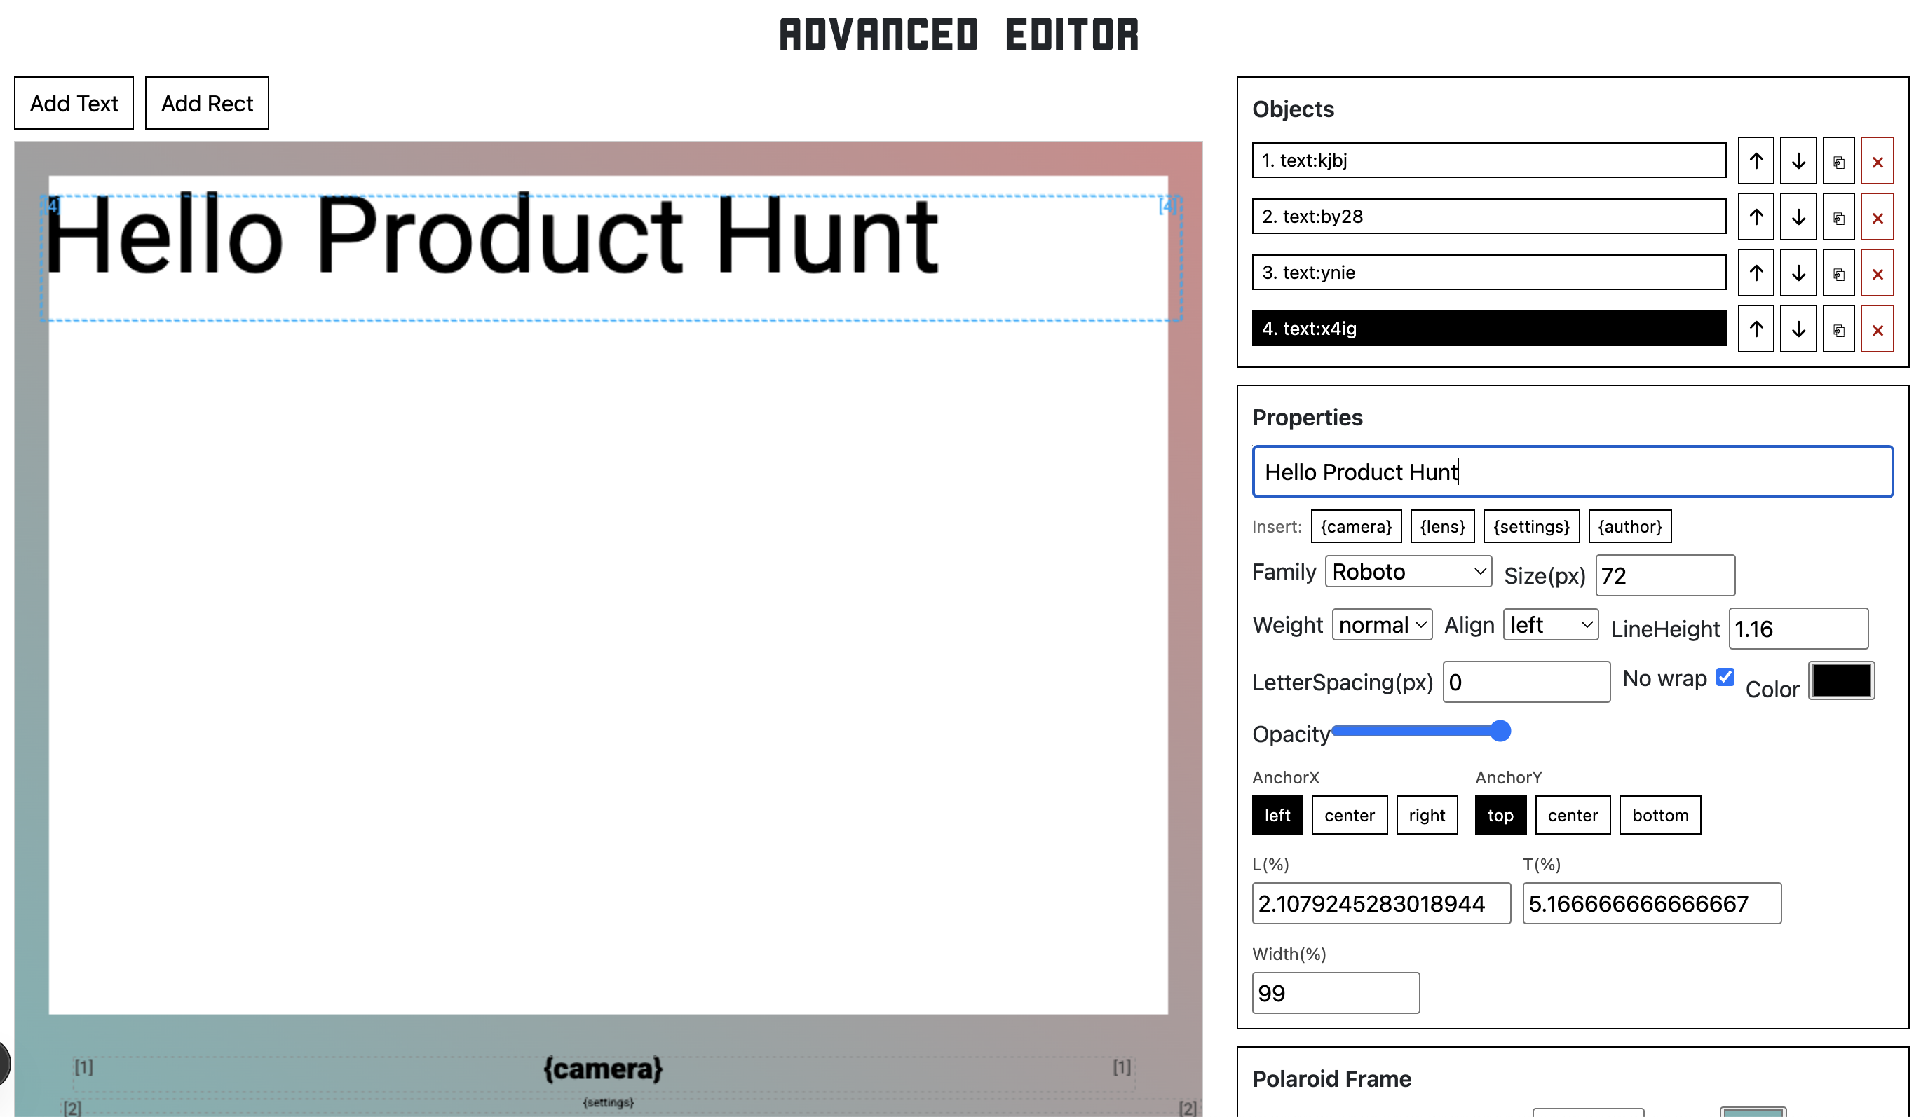The width and height of the screenshot is (1928, 1117).
Task: Click the T(%) input field
Action: (1652, 905)
